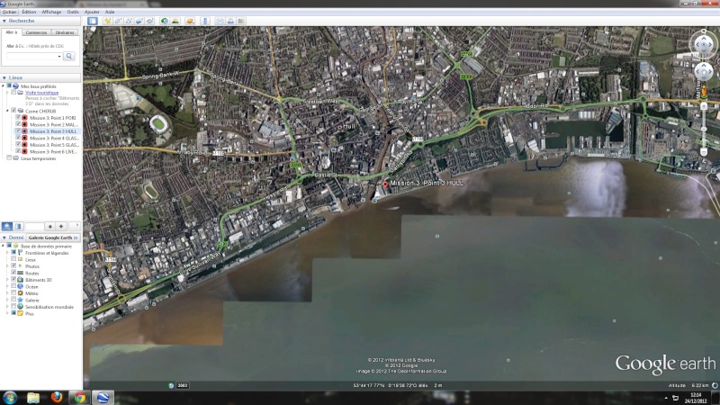Enable the Météo layer checkbox
This screenshot has width=720, height=405.
tap(13, 293)
